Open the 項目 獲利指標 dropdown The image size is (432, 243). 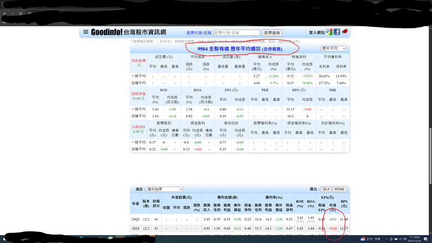(164, 189)
